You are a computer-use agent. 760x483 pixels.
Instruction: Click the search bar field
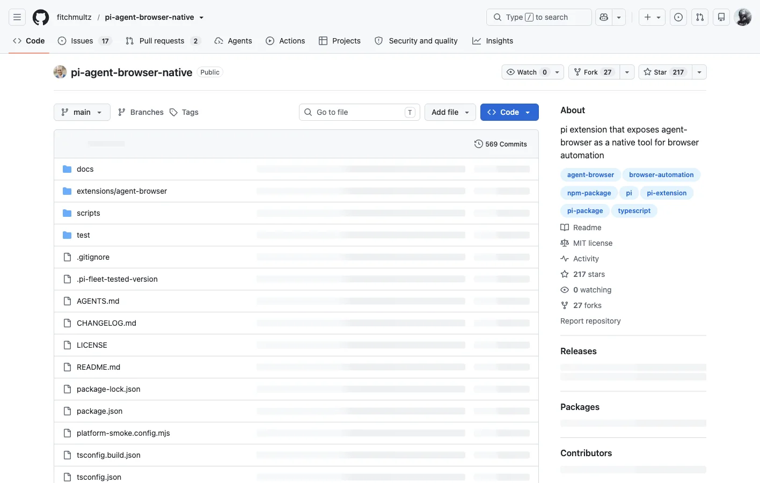tap(539, 17)
